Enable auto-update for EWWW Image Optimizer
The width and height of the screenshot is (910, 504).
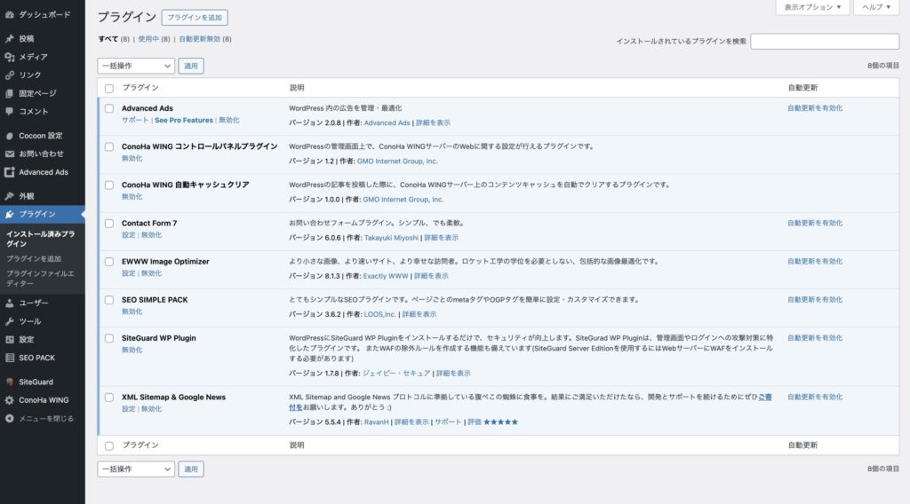(x=815, y=261)
